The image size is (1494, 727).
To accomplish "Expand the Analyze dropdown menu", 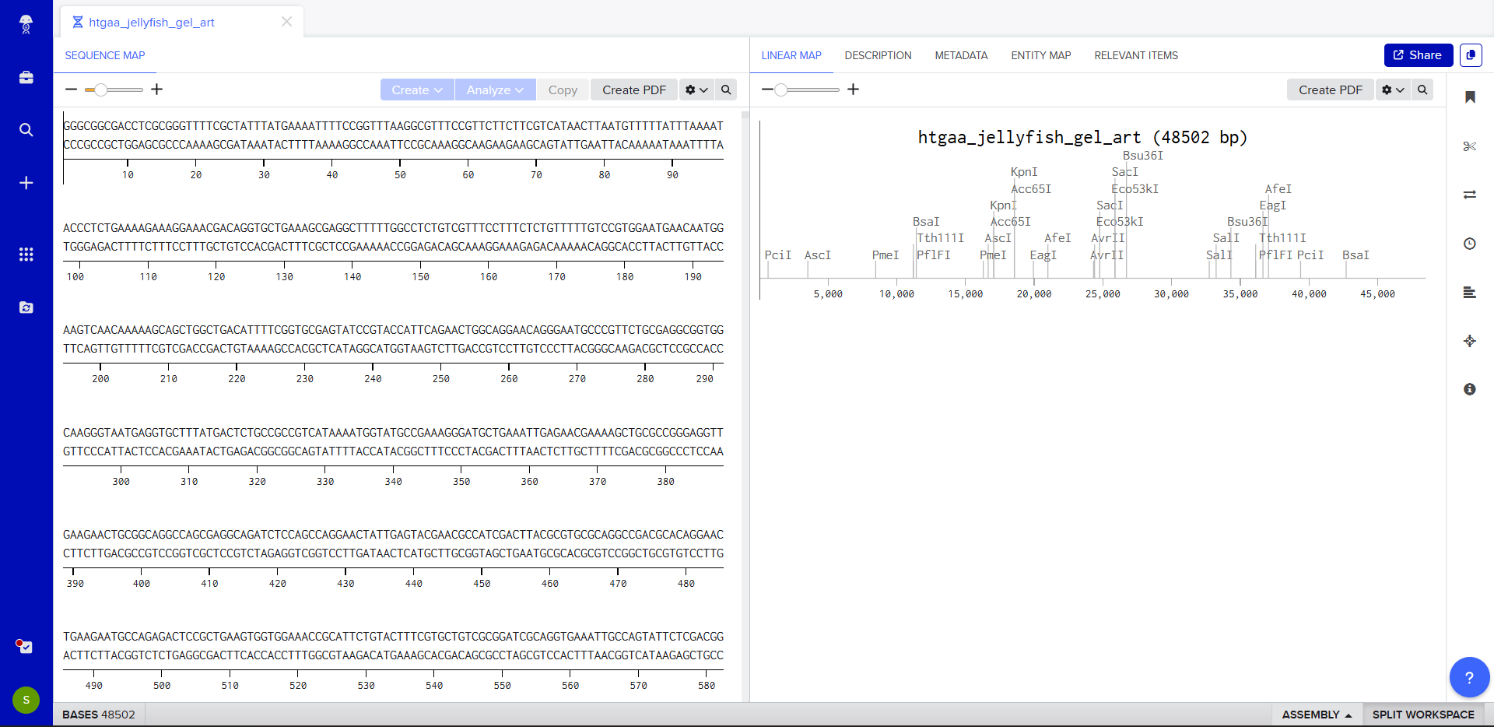I will pos(495,90).
